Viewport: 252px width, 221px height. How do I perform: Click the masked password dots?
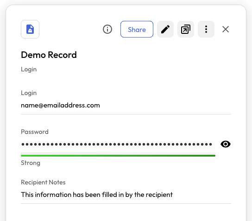[x=117, y=144]
